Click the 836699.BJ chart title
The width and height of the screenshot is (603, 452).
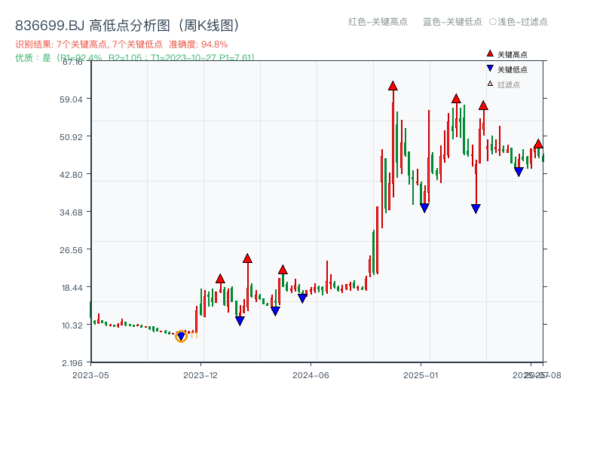click(128, 23)
